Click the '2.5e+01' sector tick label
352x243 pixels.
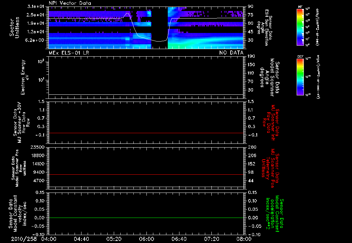pyautogui.click(x=36, y=15)
